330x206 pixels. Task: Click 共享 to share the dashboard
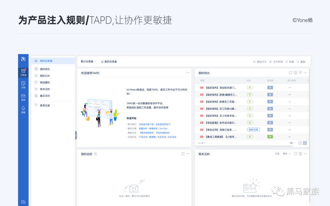[x=290, y=62]
